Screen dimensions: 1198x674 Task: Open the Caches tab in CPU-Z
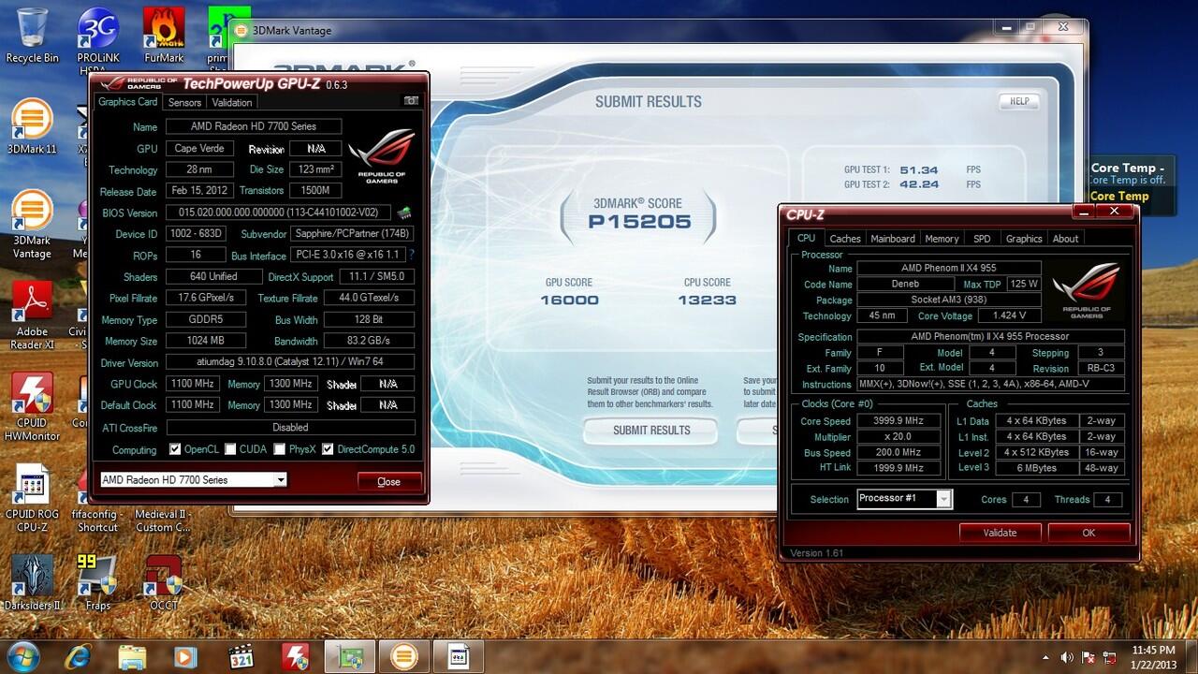coord(845,239)
